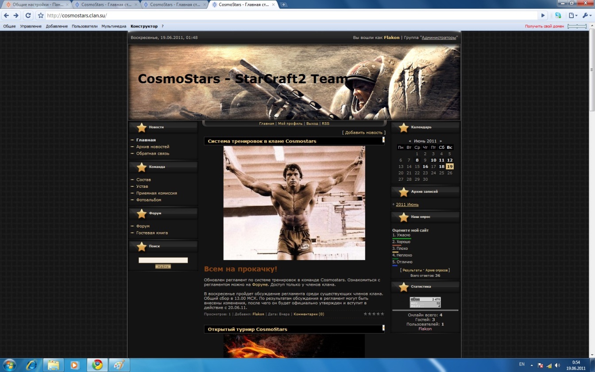Open Windows Explorer folder on taskbar
595x372 pixels.
pyautogui.click(x=54, y=365)
